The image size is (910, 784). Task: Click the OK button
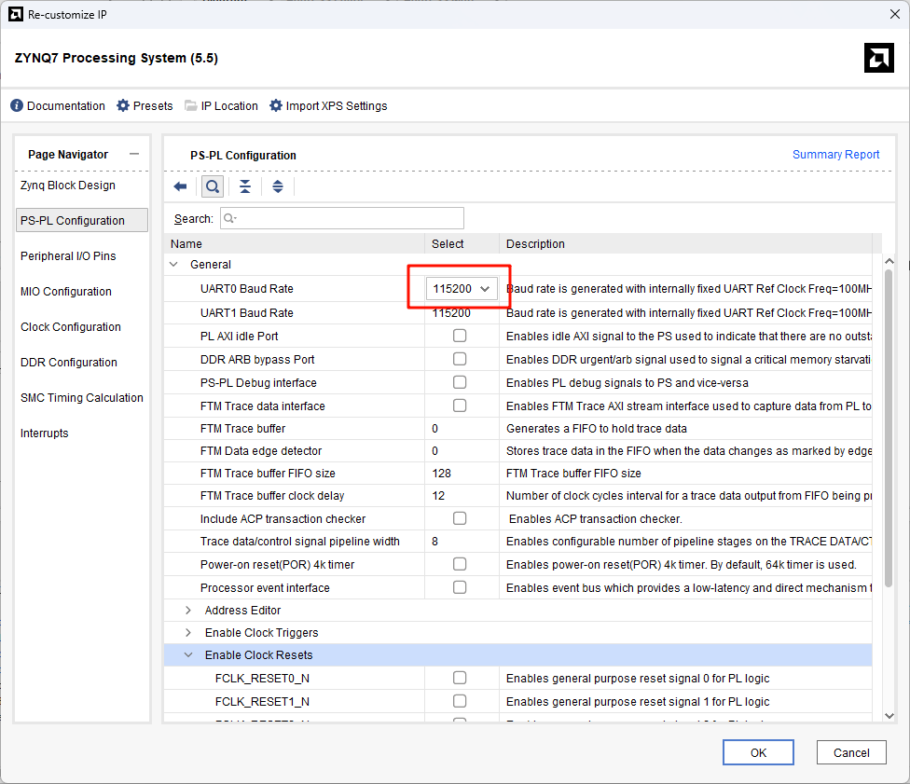[758, 752]
